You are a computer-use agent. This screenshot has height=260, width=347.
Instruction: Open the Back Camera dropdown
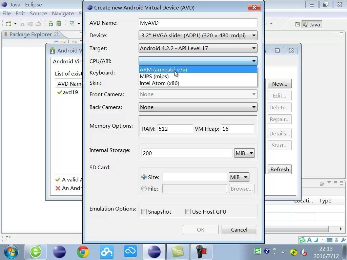click(198, 107)
